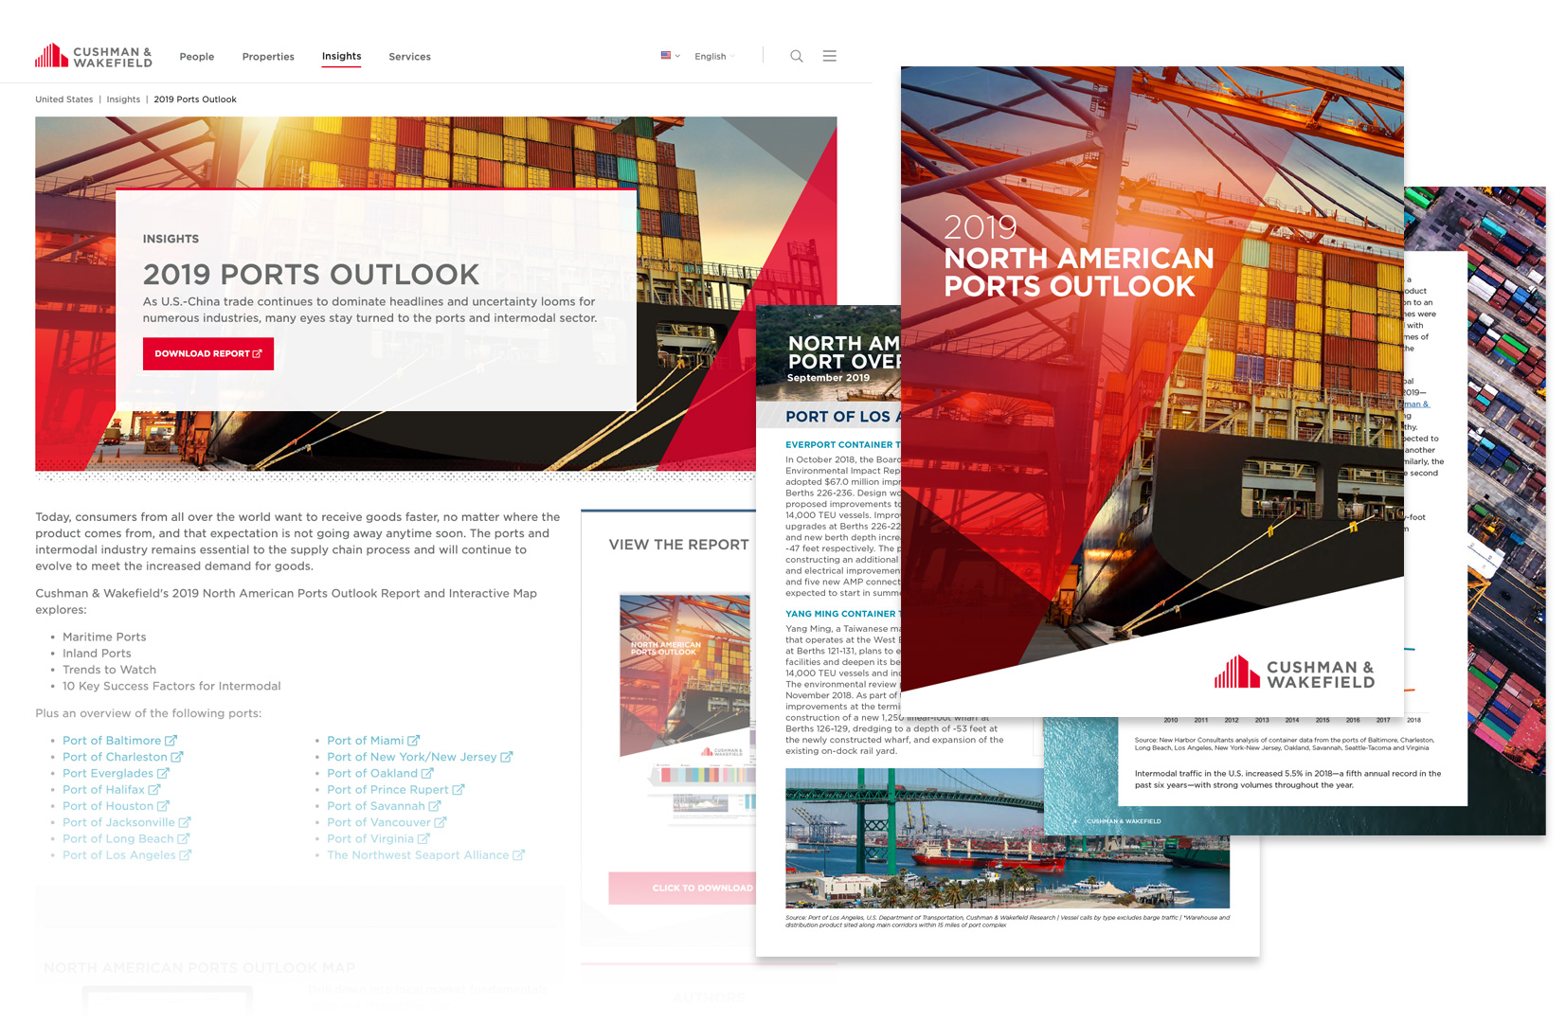The image size is (1566, 1023).
Task: Open Port of New York/New Jersey link
Action: [412, 757]
